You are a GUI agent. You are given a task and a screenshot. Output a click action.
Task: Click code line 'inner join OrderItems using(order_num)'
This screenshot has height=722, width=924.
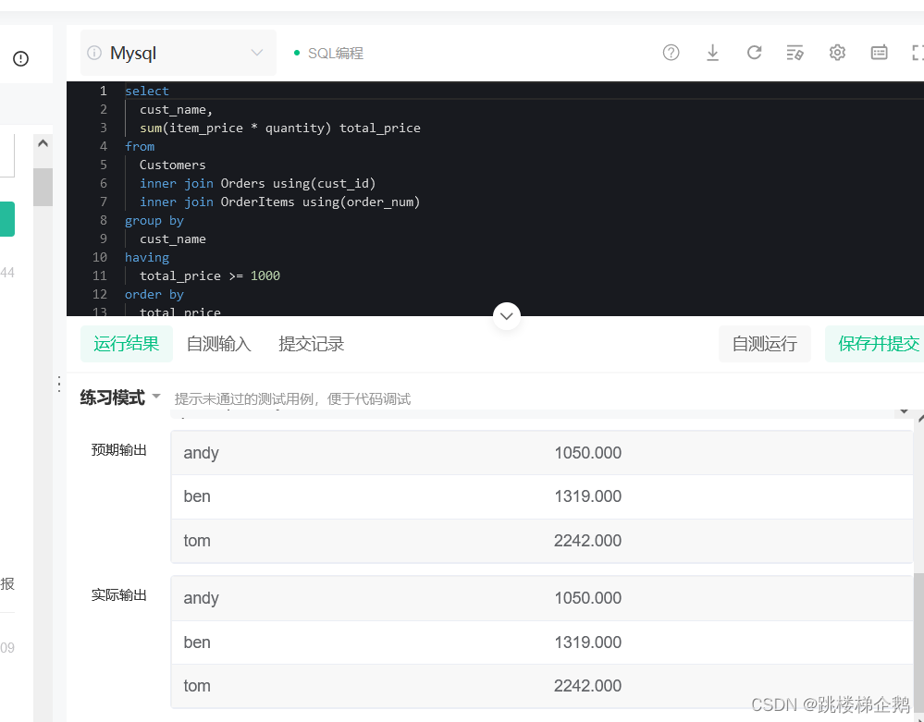(280, 202)
